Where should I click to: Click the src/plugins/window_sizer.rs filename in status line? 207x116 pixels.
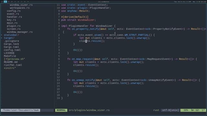click(89, 110)
